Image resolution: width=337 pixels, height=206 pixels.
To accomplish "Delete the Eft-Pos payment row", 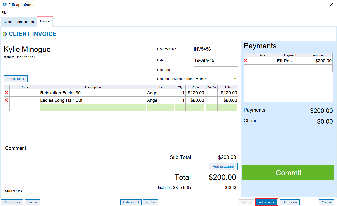I will [x=246, y=61].
